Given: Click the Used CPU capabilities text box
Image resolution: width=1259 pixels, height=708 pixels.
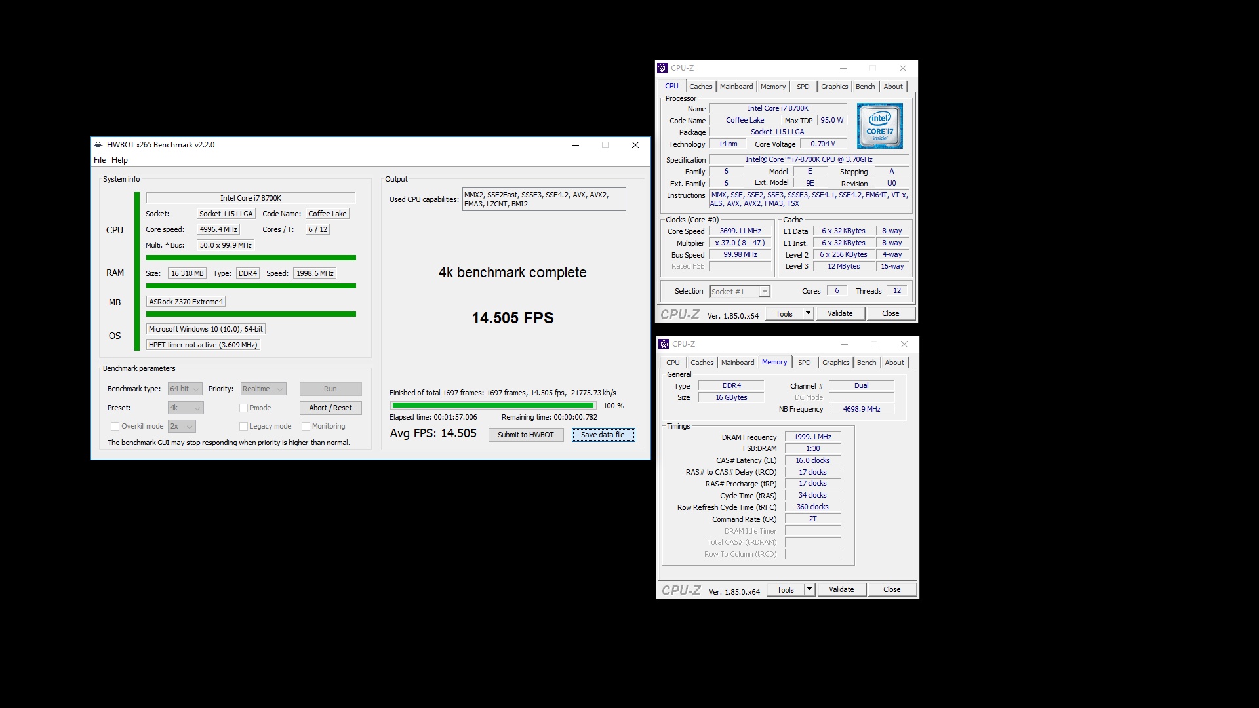Looking at the screenshot, I should click(544, 199).
